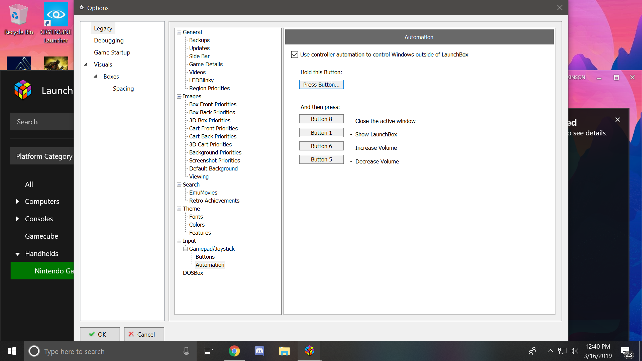Viewport: 642px width, 361px height.
Task: Open the LEDBlinky options page
Action: pos(201,80)
